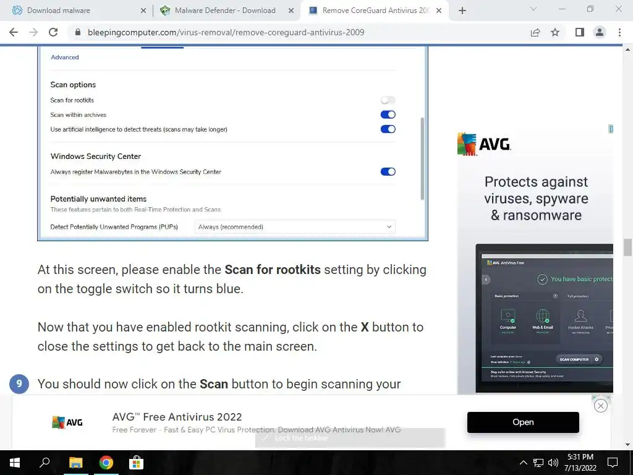
Task: Open Chrome three-dot menu
Action: click(x=619, y=32)
